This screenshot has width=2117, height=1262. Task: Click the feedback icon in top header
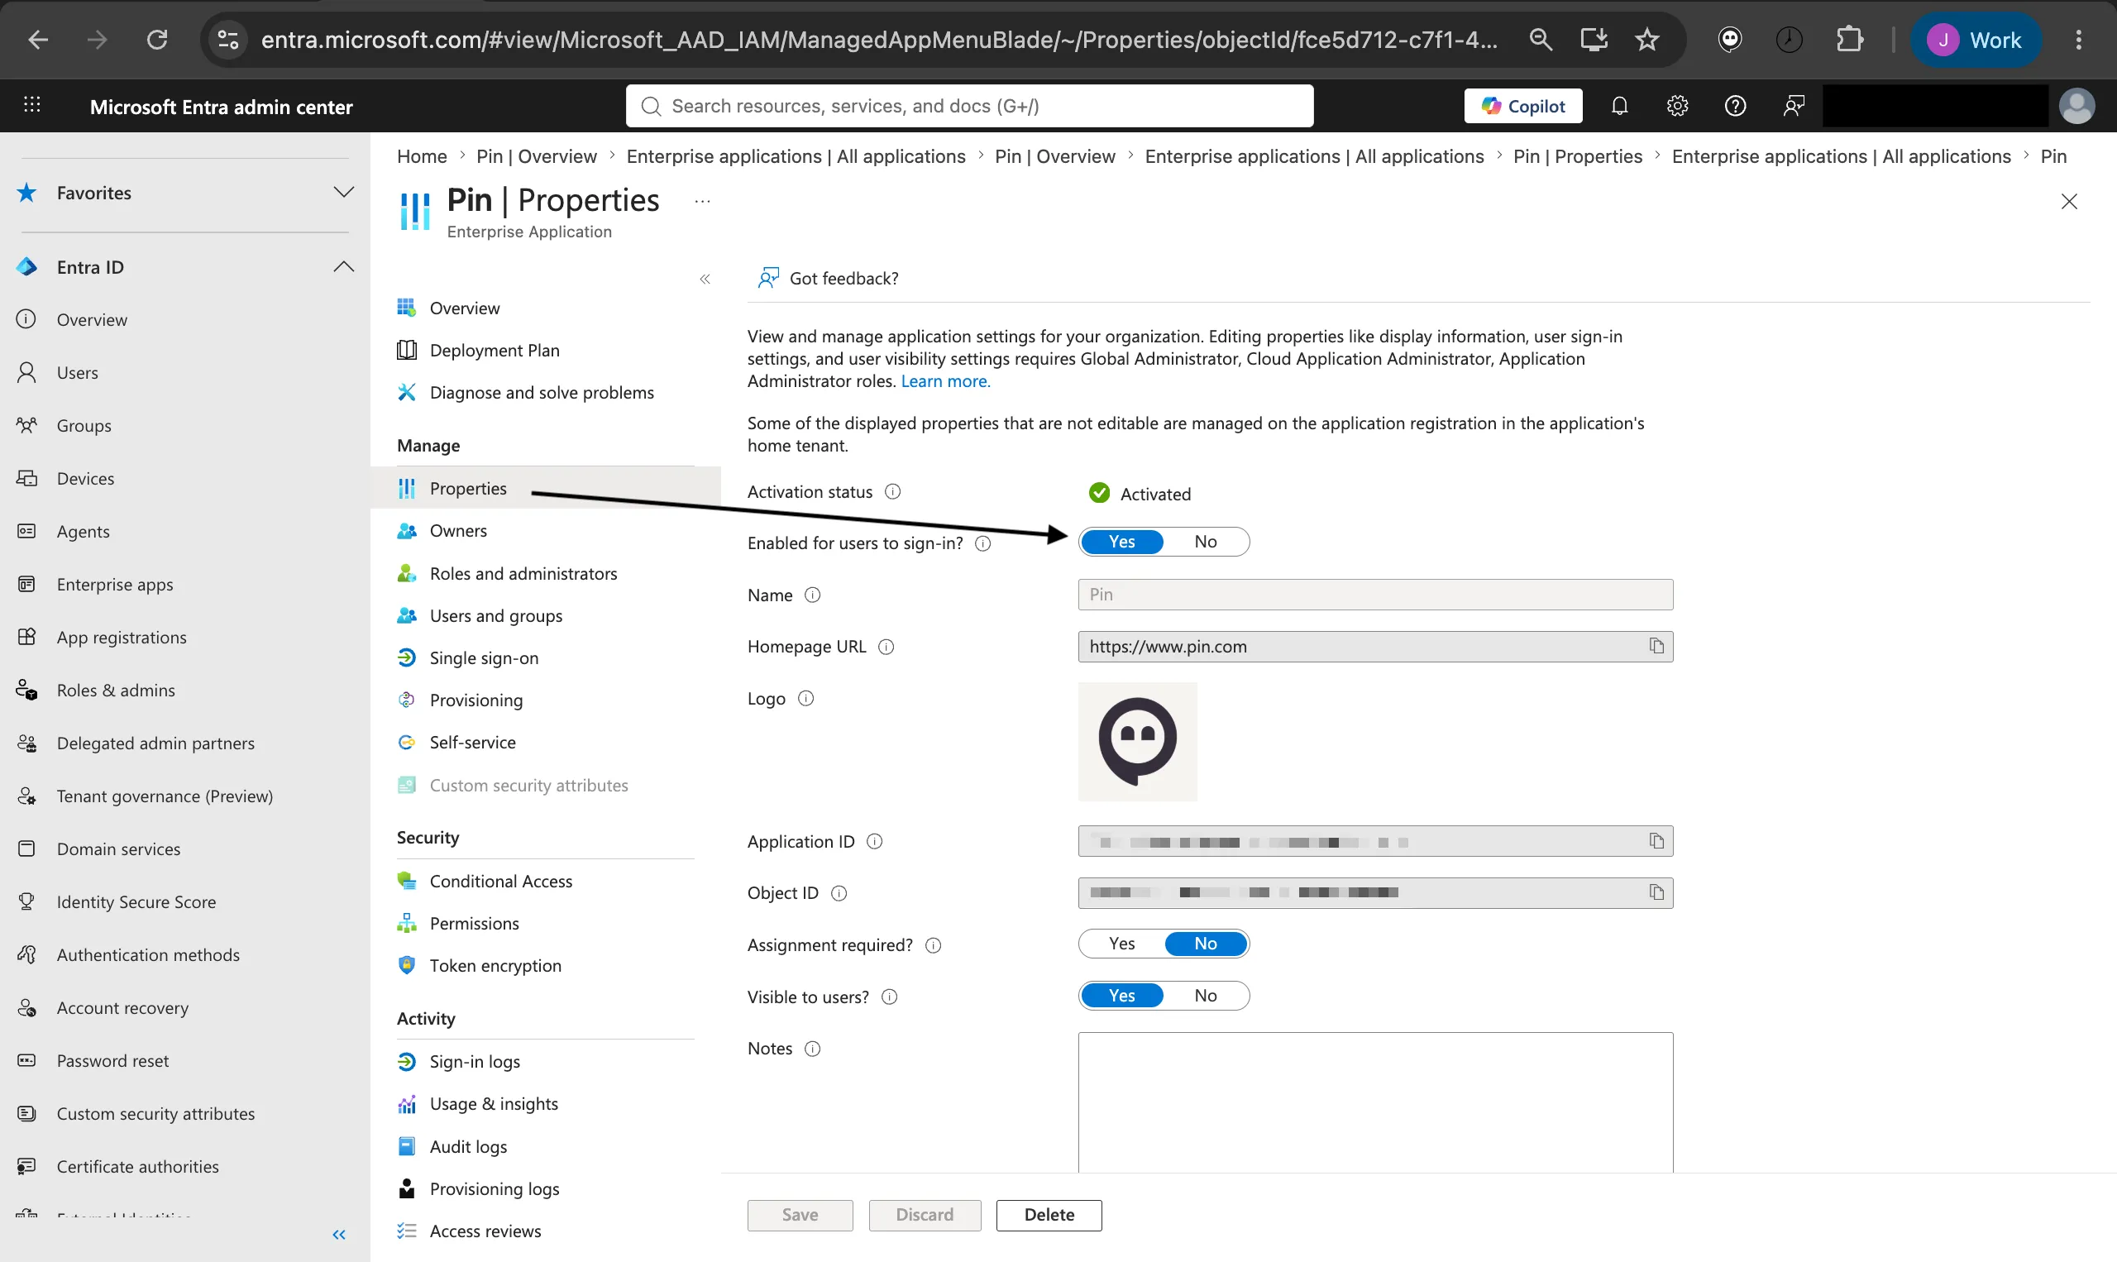tap(1794, 106)
